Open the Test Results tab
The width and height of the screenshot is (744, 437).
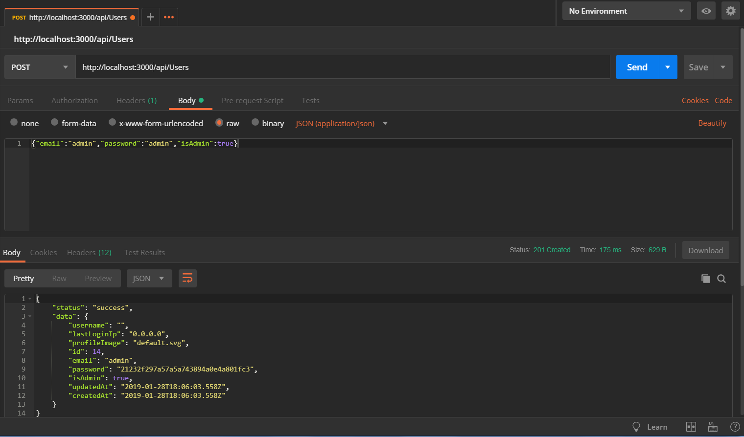click(144, 252)
